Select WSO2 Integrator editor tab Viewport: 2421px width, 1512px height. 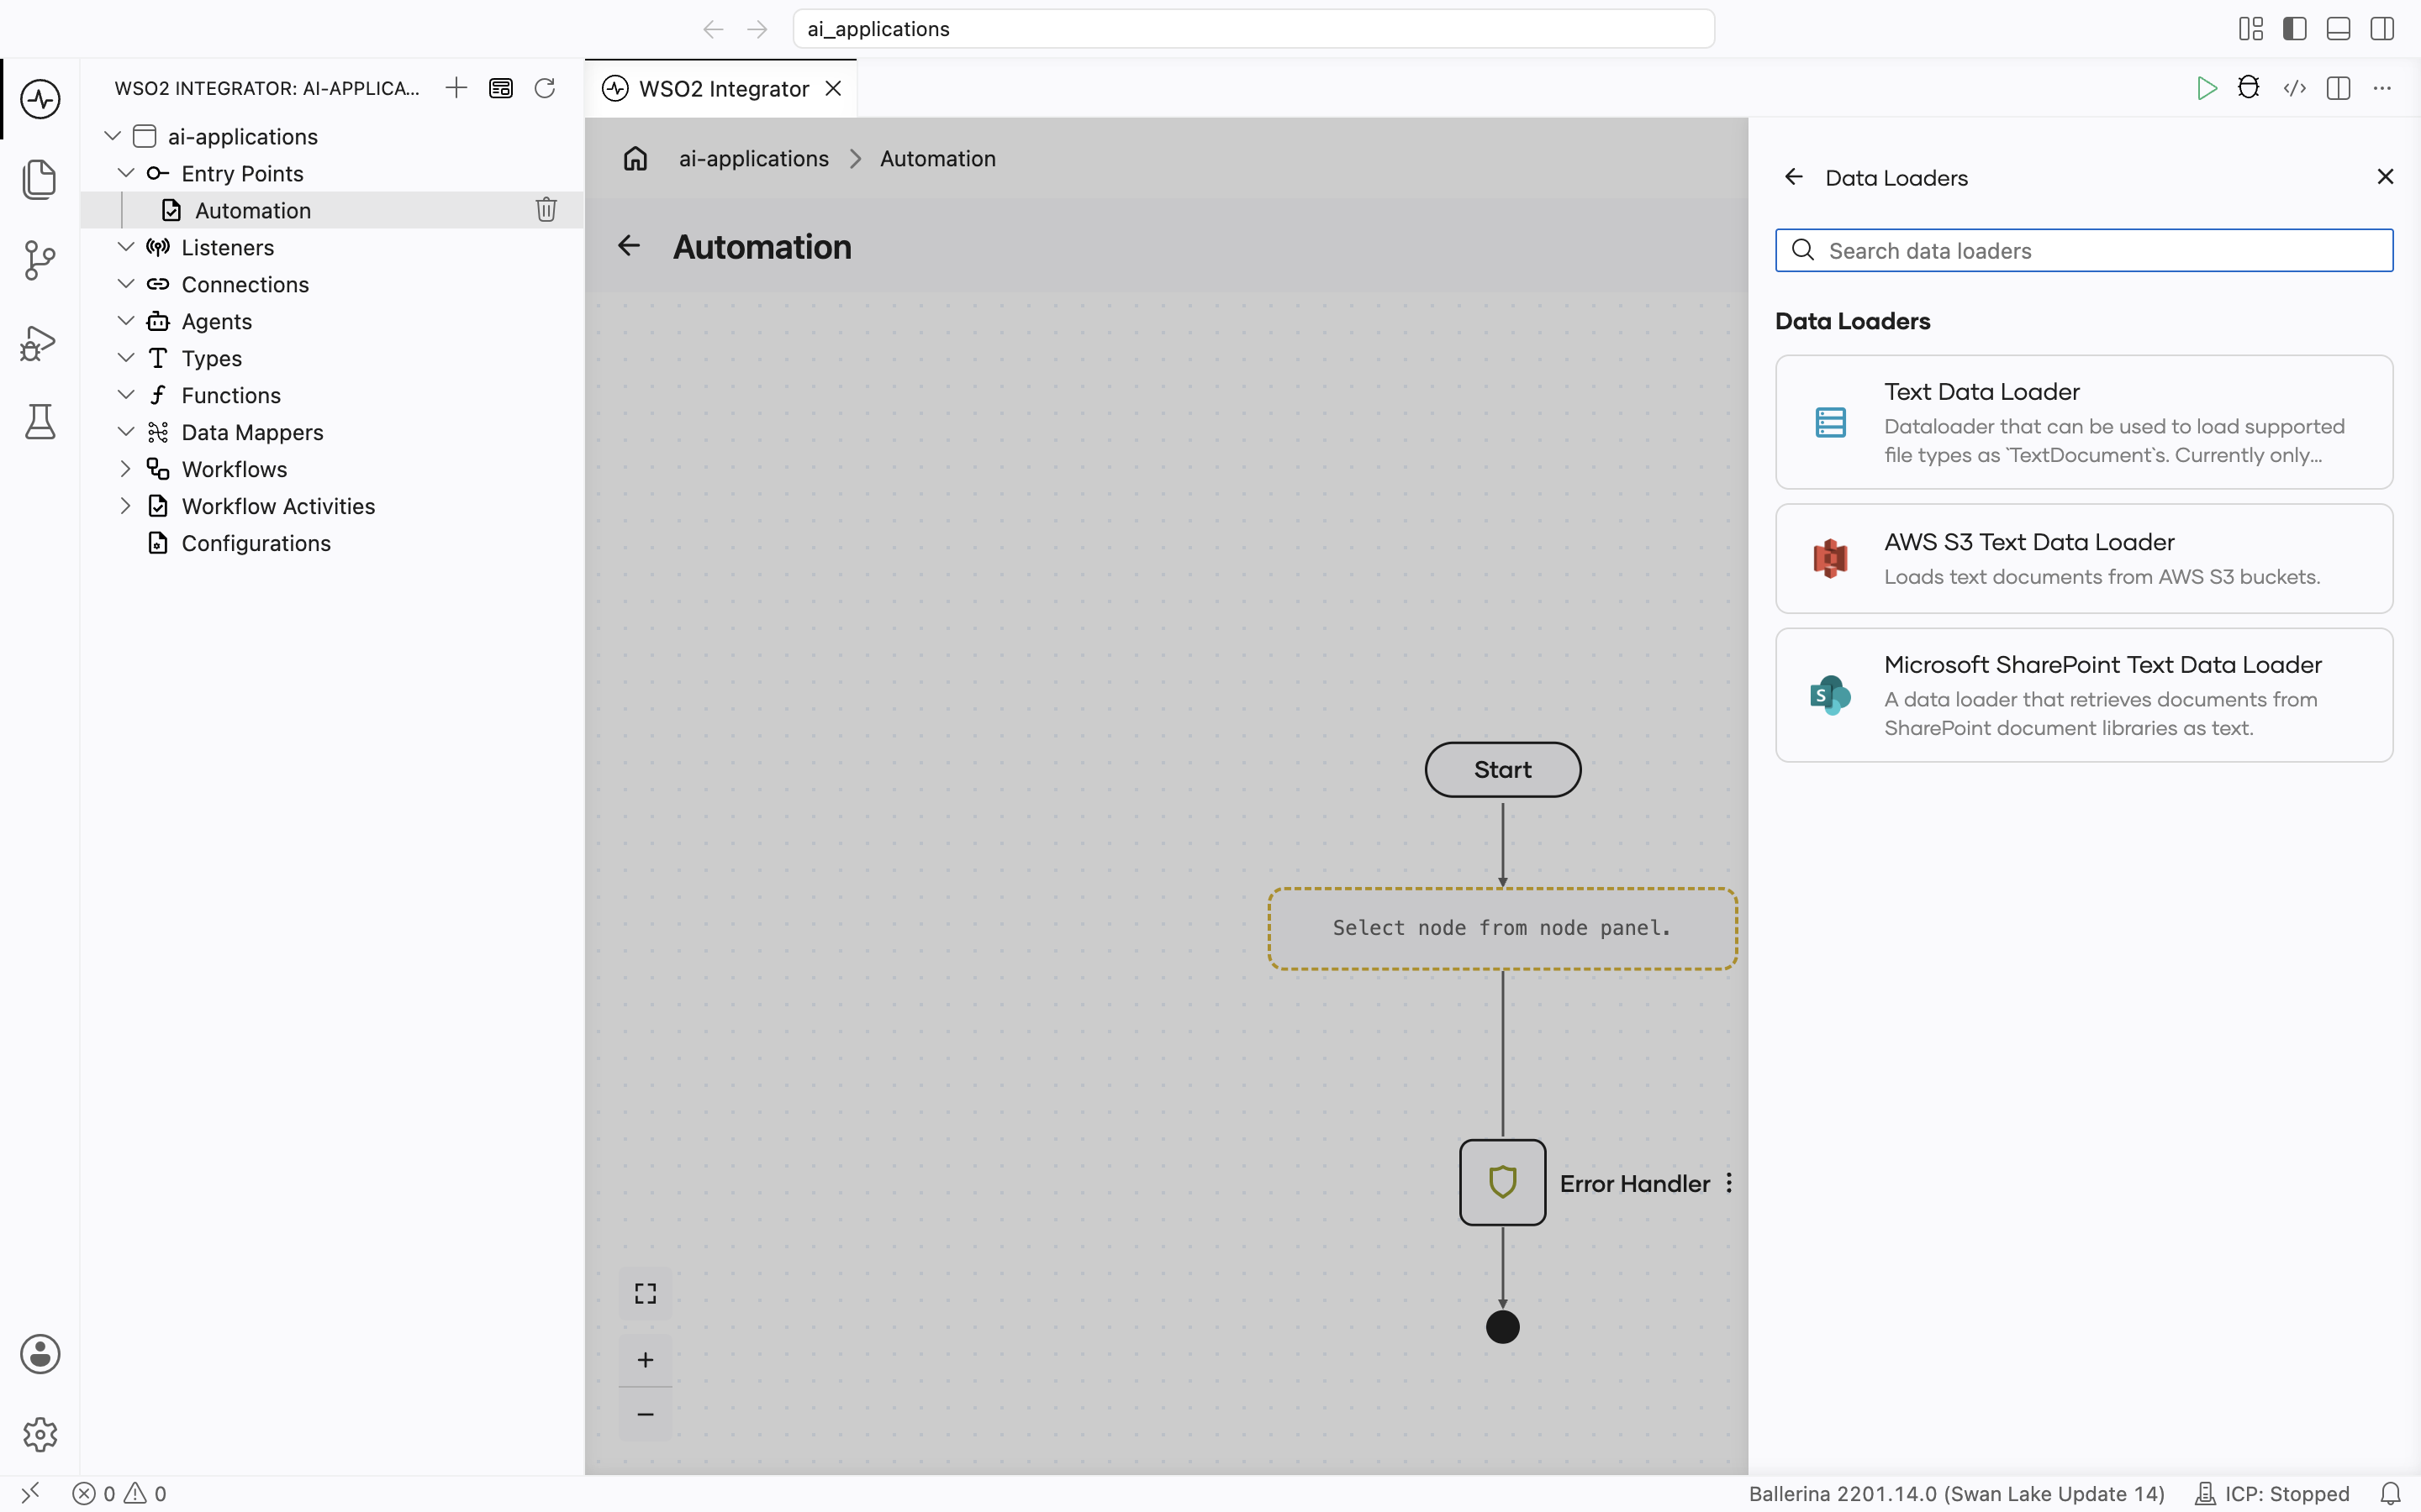click(x=721, y=88)
